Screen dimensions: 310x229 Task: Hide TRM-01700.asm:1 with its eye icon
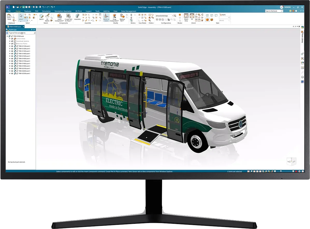12,61
